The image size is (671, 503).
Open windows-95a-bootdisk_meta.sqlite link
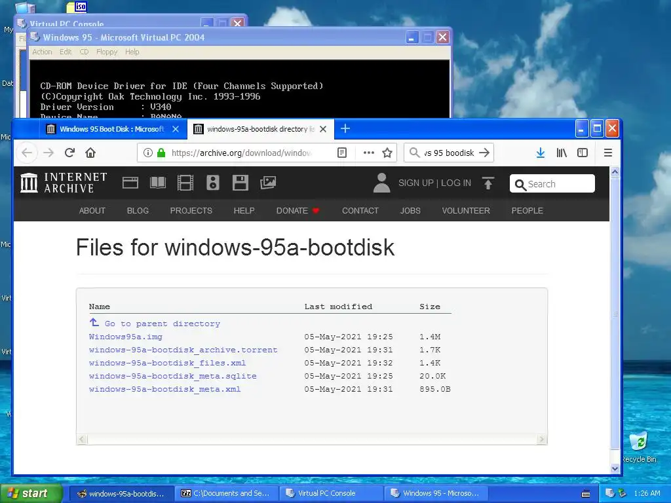pos(173,376)
